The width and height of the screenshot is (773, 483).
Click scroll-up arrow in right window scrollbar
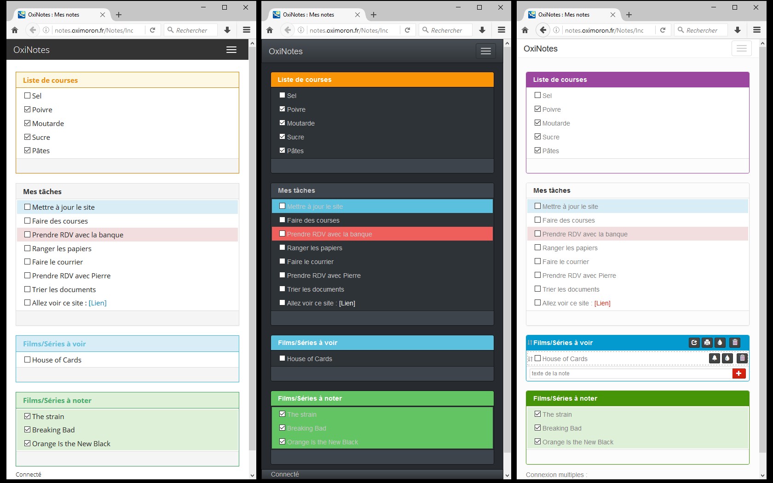coord(762,43)
